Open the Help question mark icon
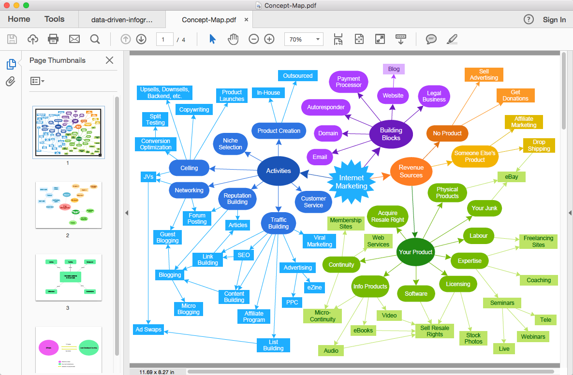573x375 pixels. [529, 19]
